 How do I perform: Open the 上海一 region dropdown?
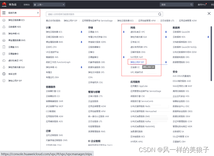tap(49, 5)
